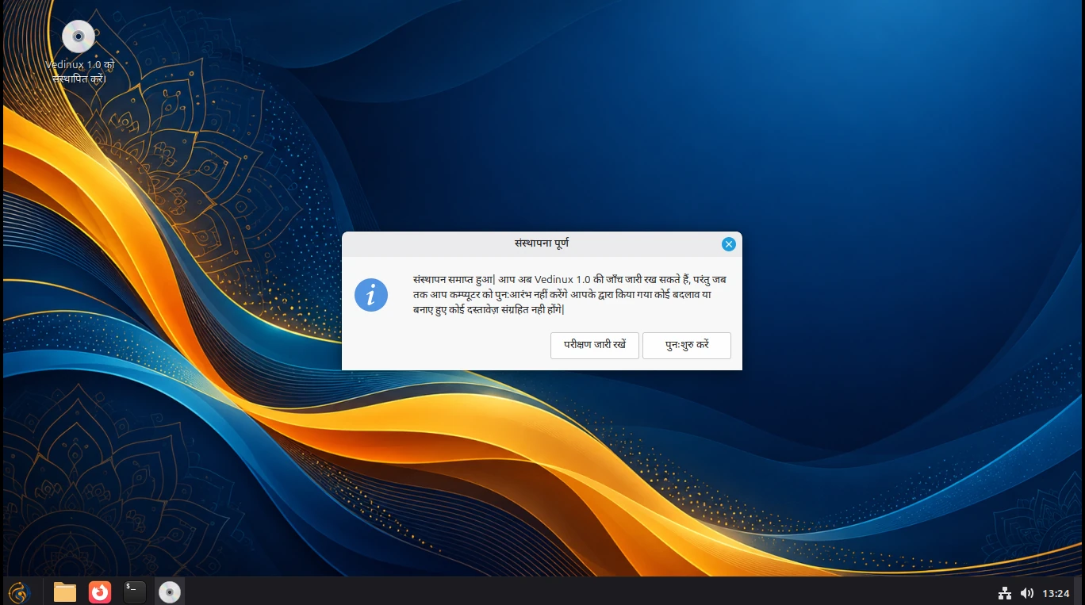Open the clock showing 13:24

1056,593
